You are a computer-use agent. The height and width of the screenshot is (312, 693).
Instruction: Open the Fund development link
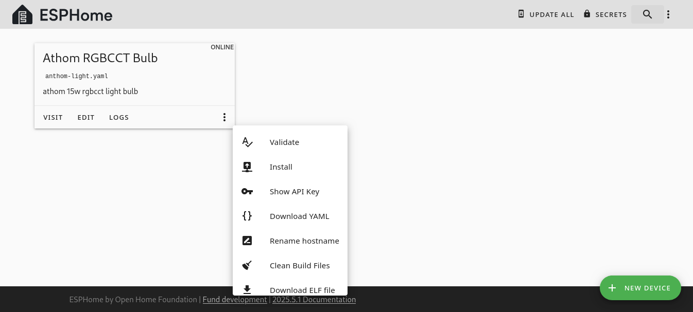[235, 300]
